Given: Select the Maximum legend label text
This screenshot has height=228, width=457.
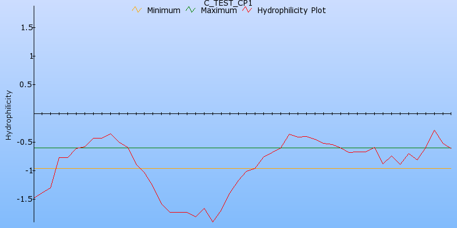Looking at the screenshot, I should (218, 10).
